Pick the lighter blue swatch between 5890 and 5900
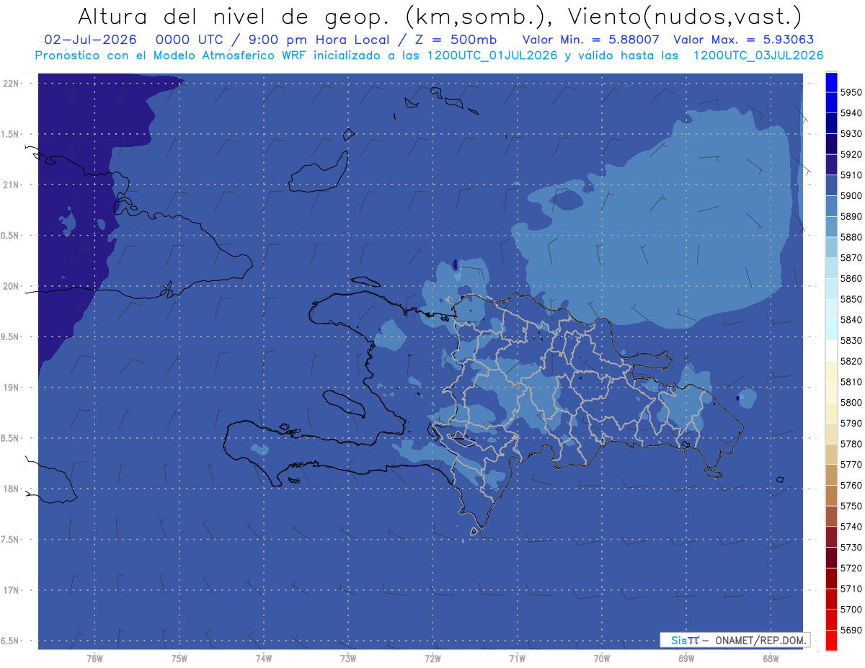The height and width of the screenshot is (668, 865). coord(831,206)
